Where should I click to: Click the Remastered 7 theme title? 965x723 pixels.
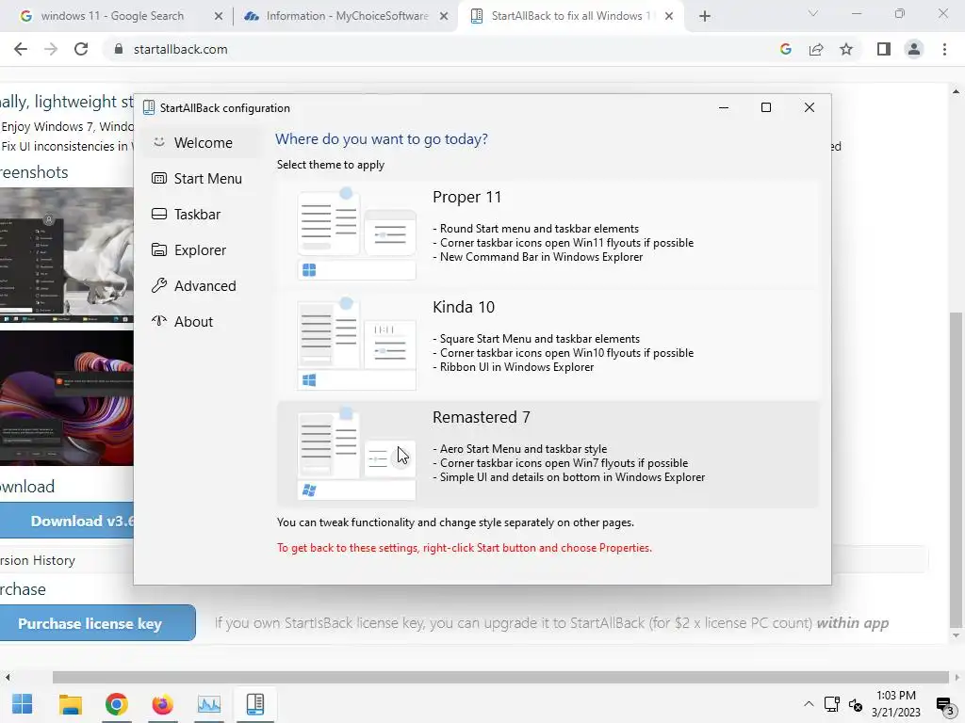[x=482, y=417]
